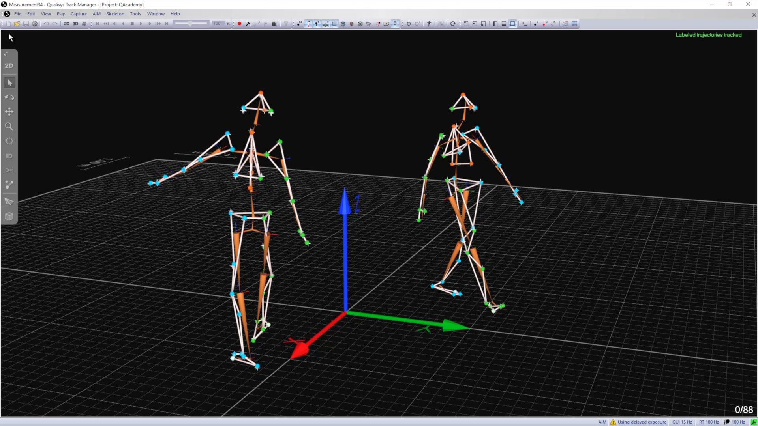Toggle the floor grid display button

click(x=334, y=24)
